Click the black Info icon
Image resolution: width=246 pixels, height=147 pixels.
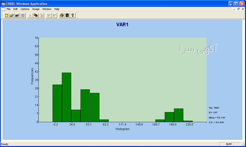[x=67, y=15]
